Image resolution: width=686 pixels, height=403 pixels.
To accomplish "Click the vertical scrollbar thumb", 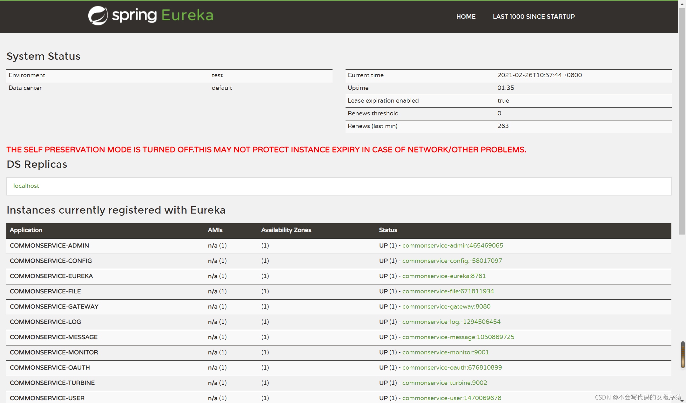I will coord(682,121).
